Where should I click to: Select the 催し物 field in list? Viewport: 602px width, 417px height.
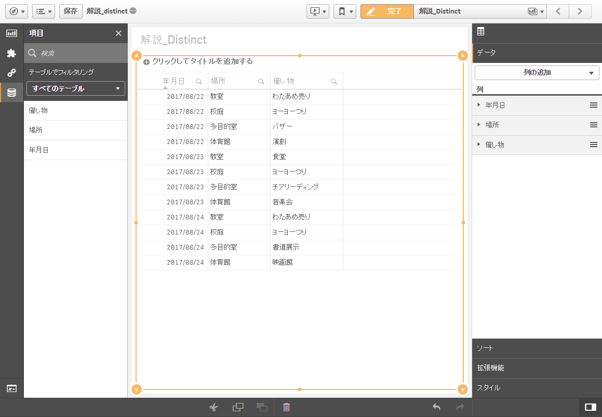point(76,111)
